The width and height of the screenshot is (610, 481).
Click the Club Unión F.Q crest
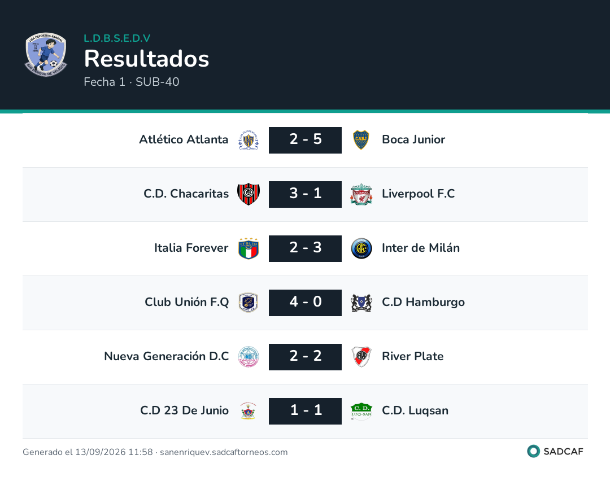coord(249,303)
